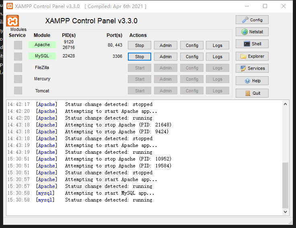This screenshot has height=228, width=296.
Task: Click the log scrollbar thumb
Action: pyautogui.click(x=285, y=185)
